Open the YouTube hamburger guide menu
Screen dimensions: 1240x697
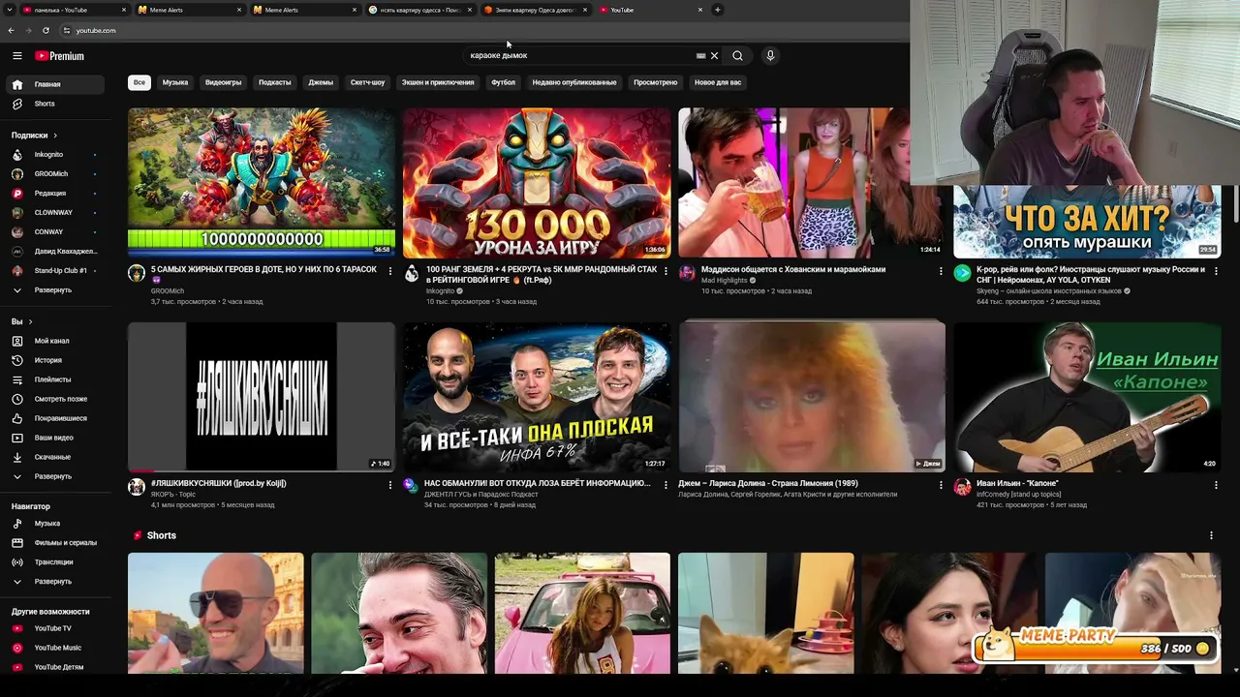[x=17, y=56]
